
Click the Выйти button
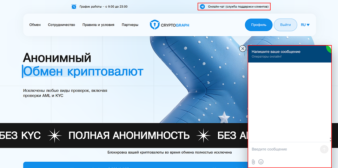(285, 25)
